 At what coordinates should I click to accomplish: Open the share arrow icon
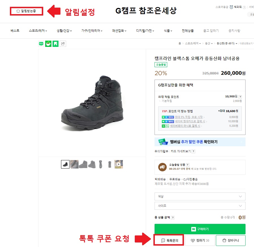(63, 44)
